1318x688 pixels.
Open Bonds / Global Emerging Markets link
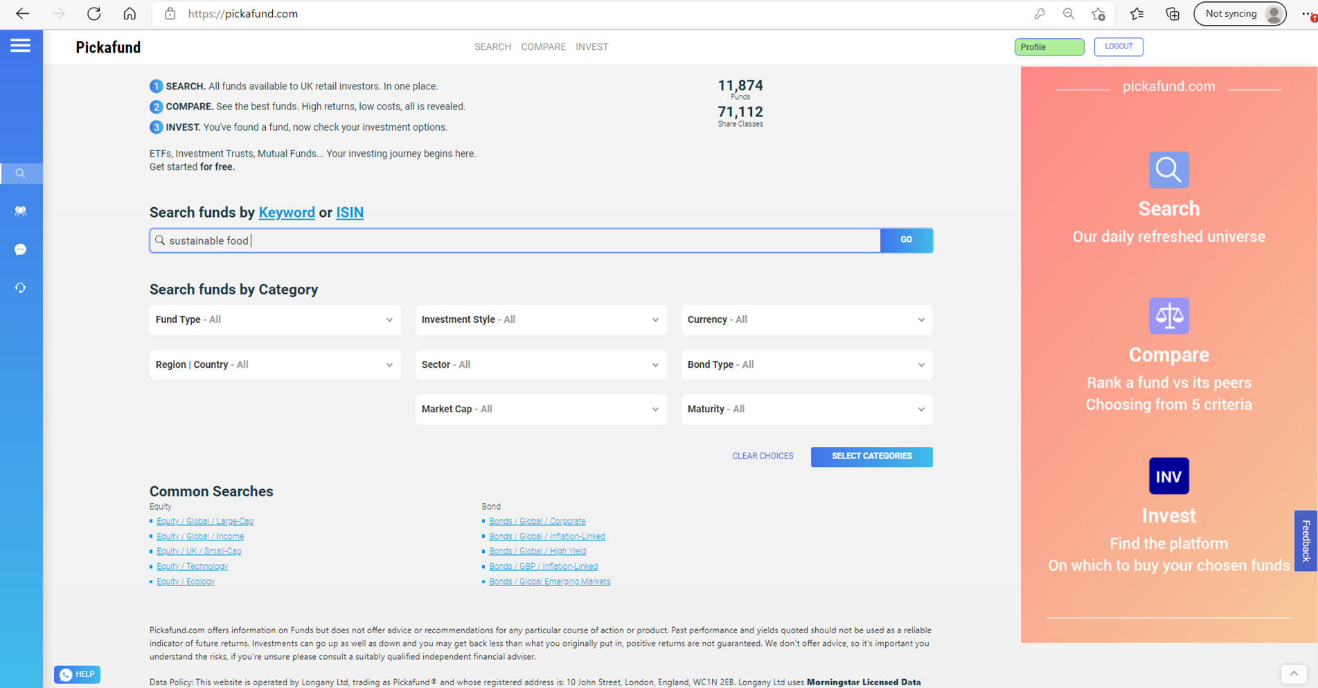click(x=550, y=582)
